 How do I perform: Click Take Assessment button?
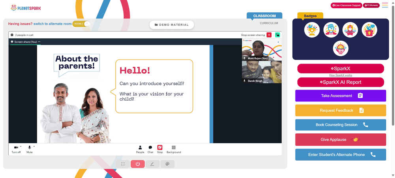pyautogui.click(x=340, y=96)
